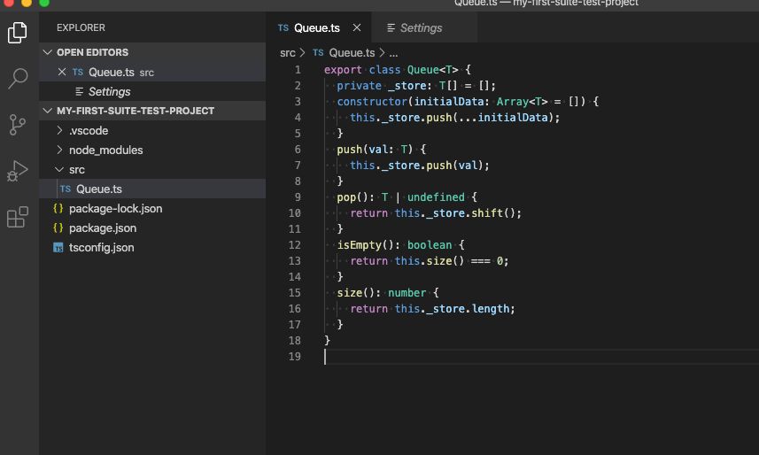Click the breadcrumb ellipsis
759x455 pixels.
point(393,53)
